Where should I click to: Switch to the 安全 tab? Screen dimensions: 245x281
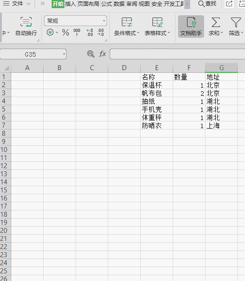pos(157,4)
